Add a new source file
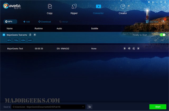 26,22
